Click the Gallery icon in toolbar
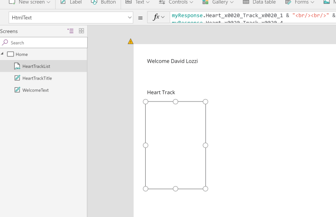Screen dimensions: 336x217 205,2
